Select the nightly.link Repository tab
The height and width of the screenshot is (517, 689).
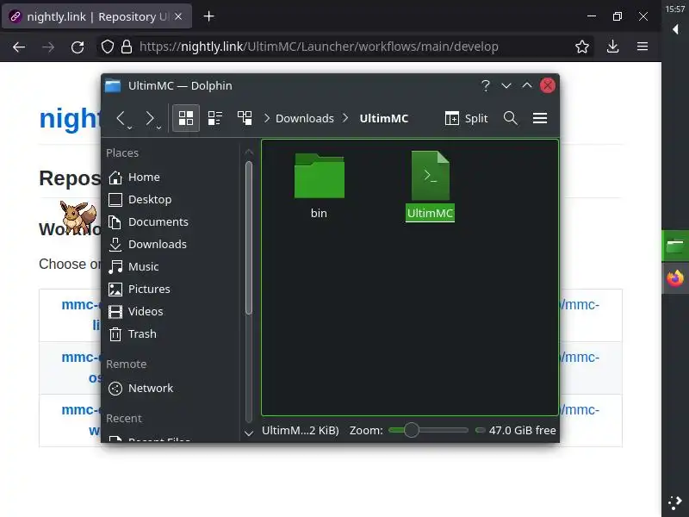(96, 16)
